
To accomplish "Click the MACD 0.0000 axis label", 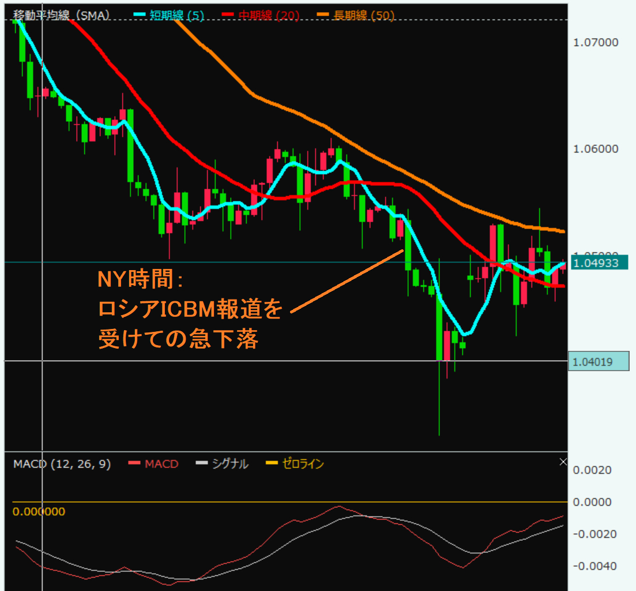I will point(592,502).
